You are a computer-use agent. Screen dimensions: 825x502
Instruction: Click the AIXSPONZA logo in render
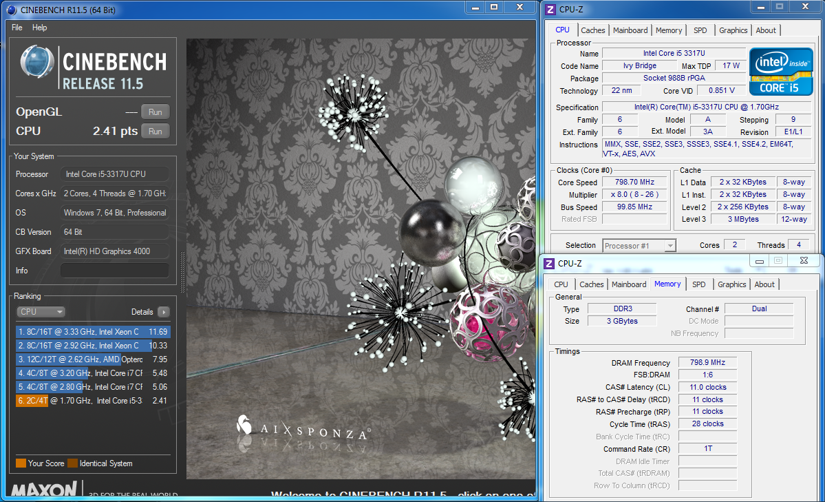303,428
